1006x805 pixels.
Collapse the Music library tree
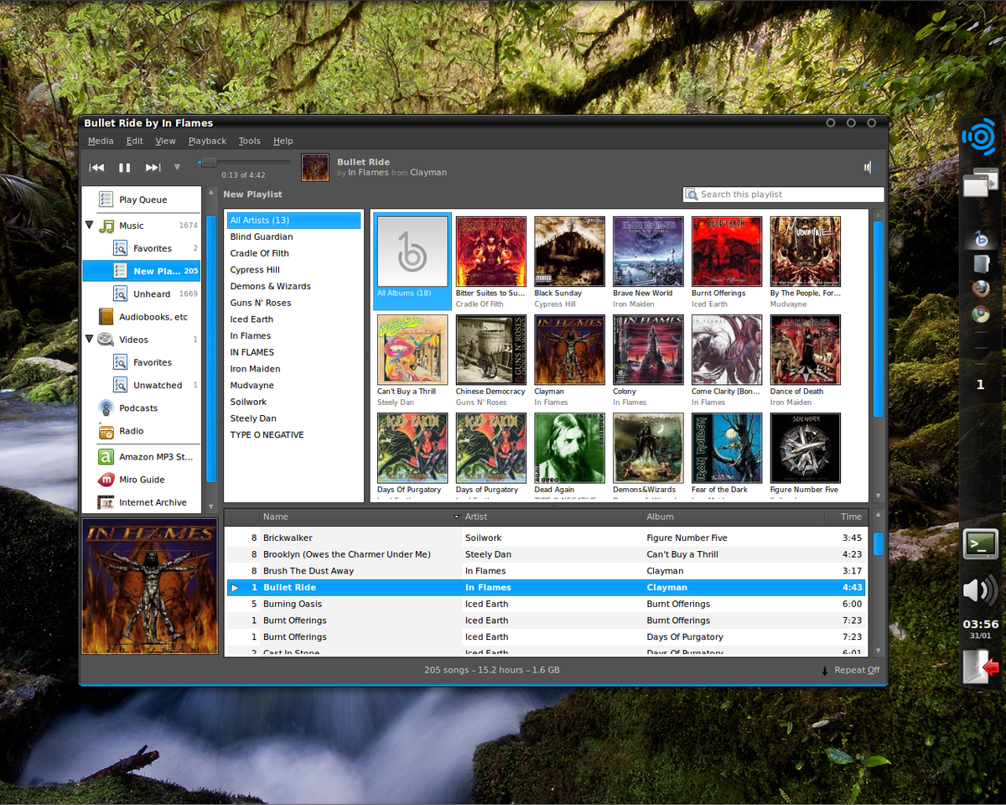point(90,226)
